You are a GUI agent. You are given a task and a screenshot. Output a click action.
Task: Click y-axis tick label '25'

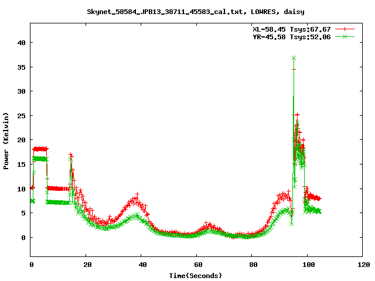tap(21, 116)
